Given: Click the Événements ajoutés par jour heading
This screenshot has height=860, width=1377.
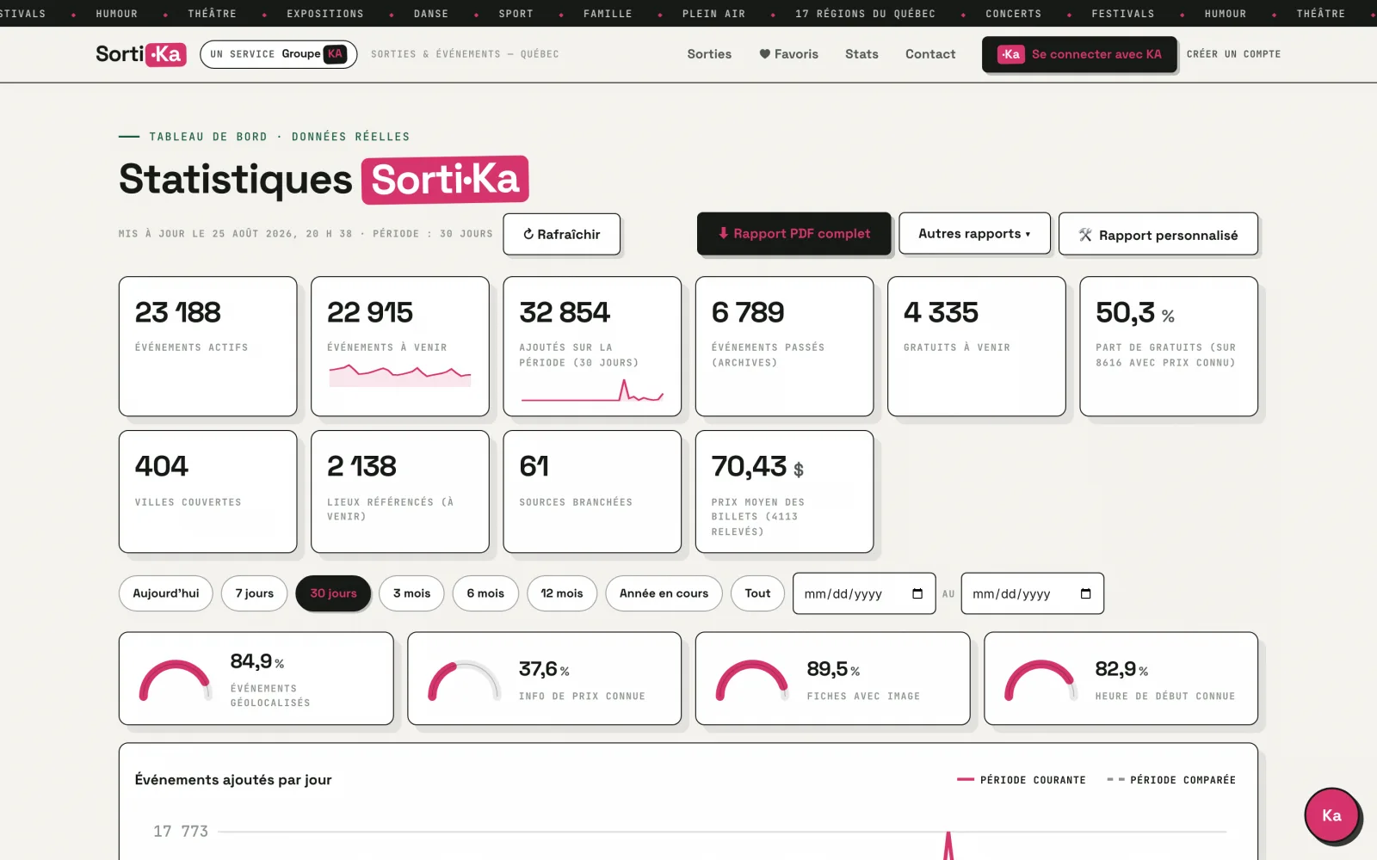Looking at the screenshot, I should pos(233,780).
